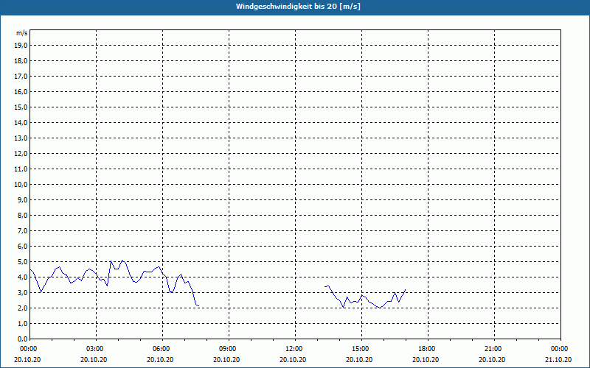Click the m/s unit label
590x368 pixels.
pyautogui.click(x=21, y=33)
